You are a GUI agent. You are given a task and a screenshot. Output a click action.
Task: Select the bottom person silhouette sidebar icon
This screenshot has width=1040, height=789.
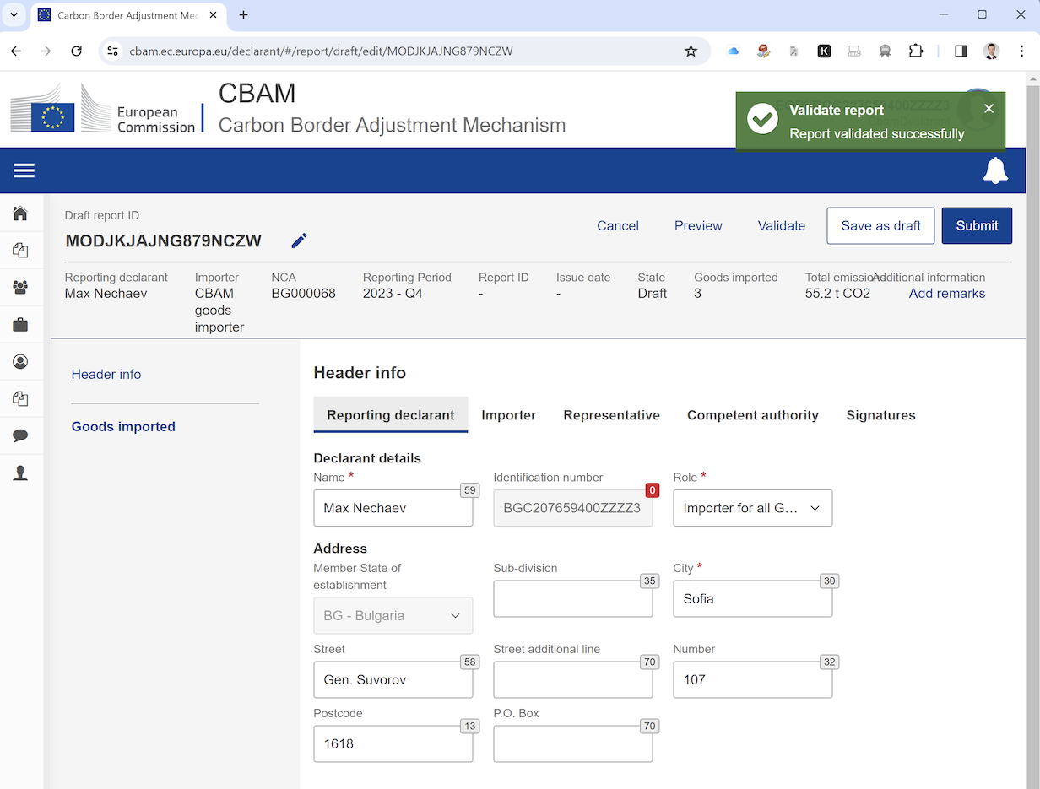(x=21, y=473)
